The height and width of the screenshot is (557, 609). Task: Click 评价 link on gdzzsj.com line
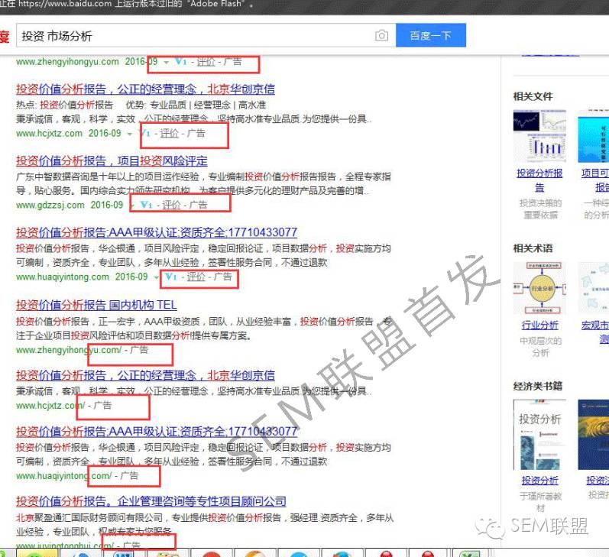[171, 205]
